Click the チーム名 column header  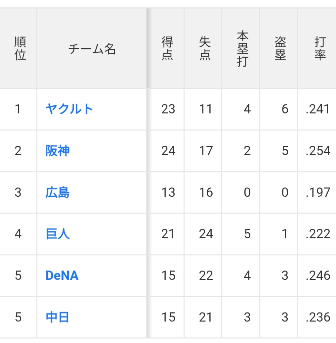click(92, 50)
